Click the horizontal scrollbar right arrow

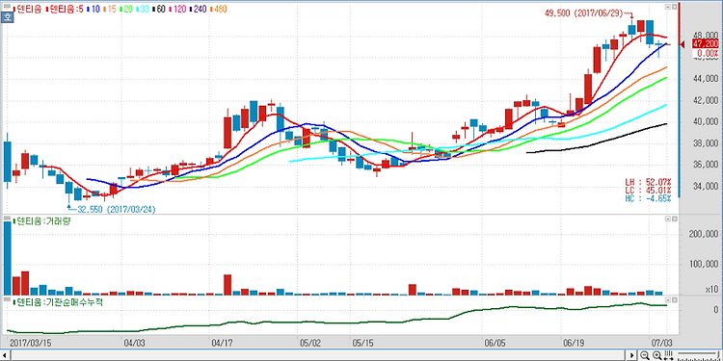click(632, 355)
